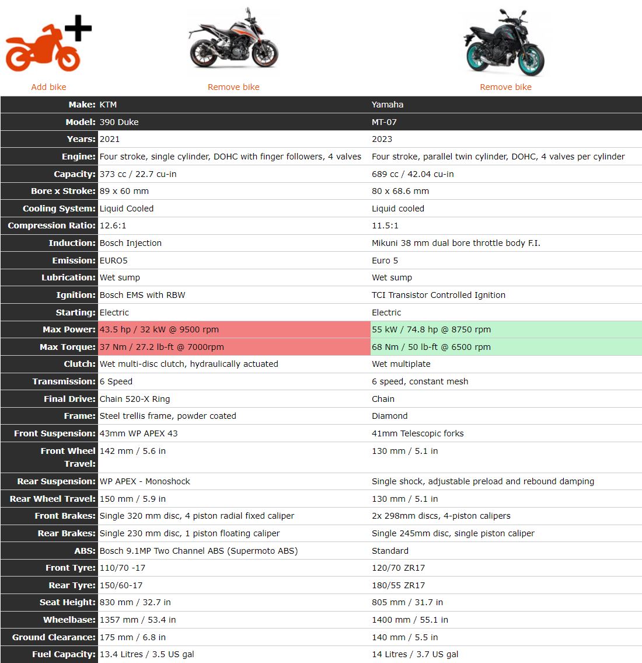This screenshot has width=642, height=663.
Task: Click the green-highlighted Yamaha Max Torque cell
Action: tap(505, 347)
